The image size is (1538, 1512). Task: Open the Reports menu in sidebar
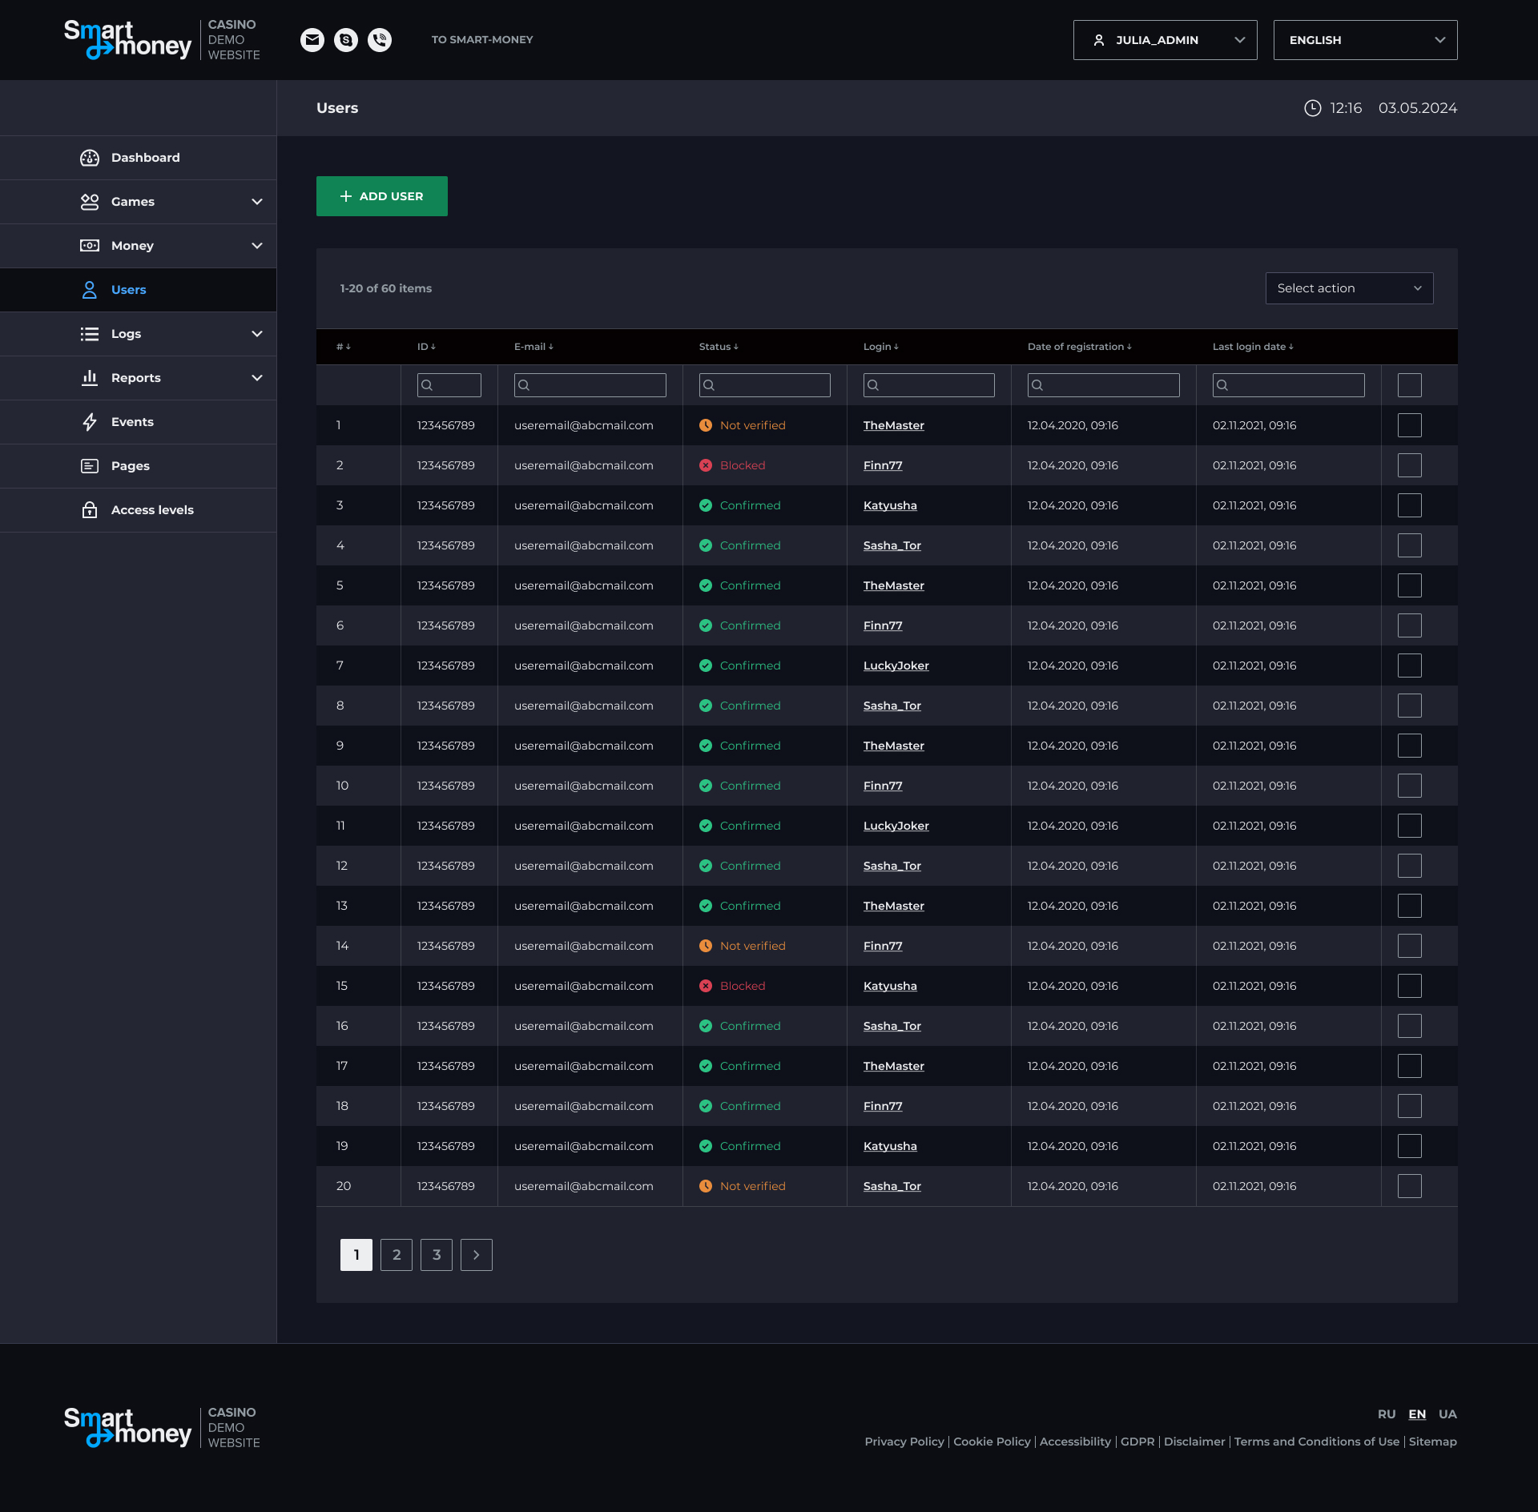click(136, 378)
